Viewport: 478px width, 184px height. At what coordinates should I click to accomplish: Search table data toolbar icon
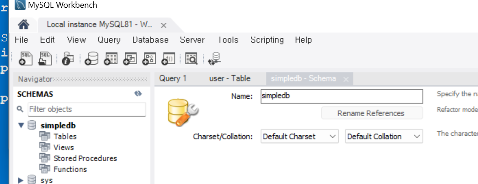[192, 59]
